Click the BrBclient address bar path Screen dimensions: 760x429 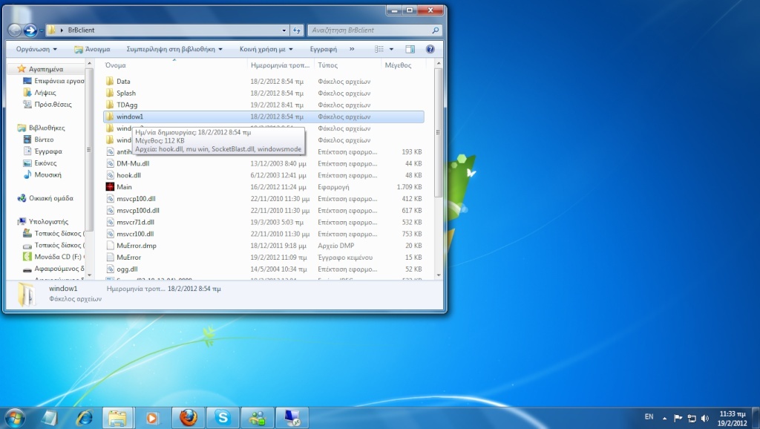click(81, 30)
